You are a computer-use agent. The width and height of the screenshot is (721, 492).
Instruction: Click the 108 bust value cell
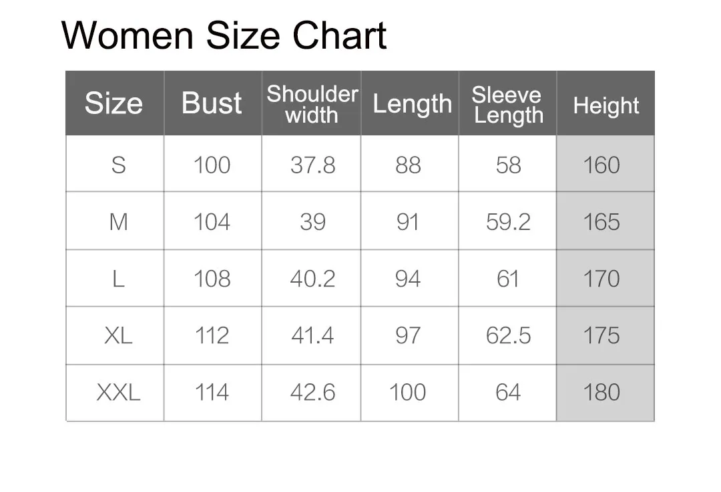[212, 279]
